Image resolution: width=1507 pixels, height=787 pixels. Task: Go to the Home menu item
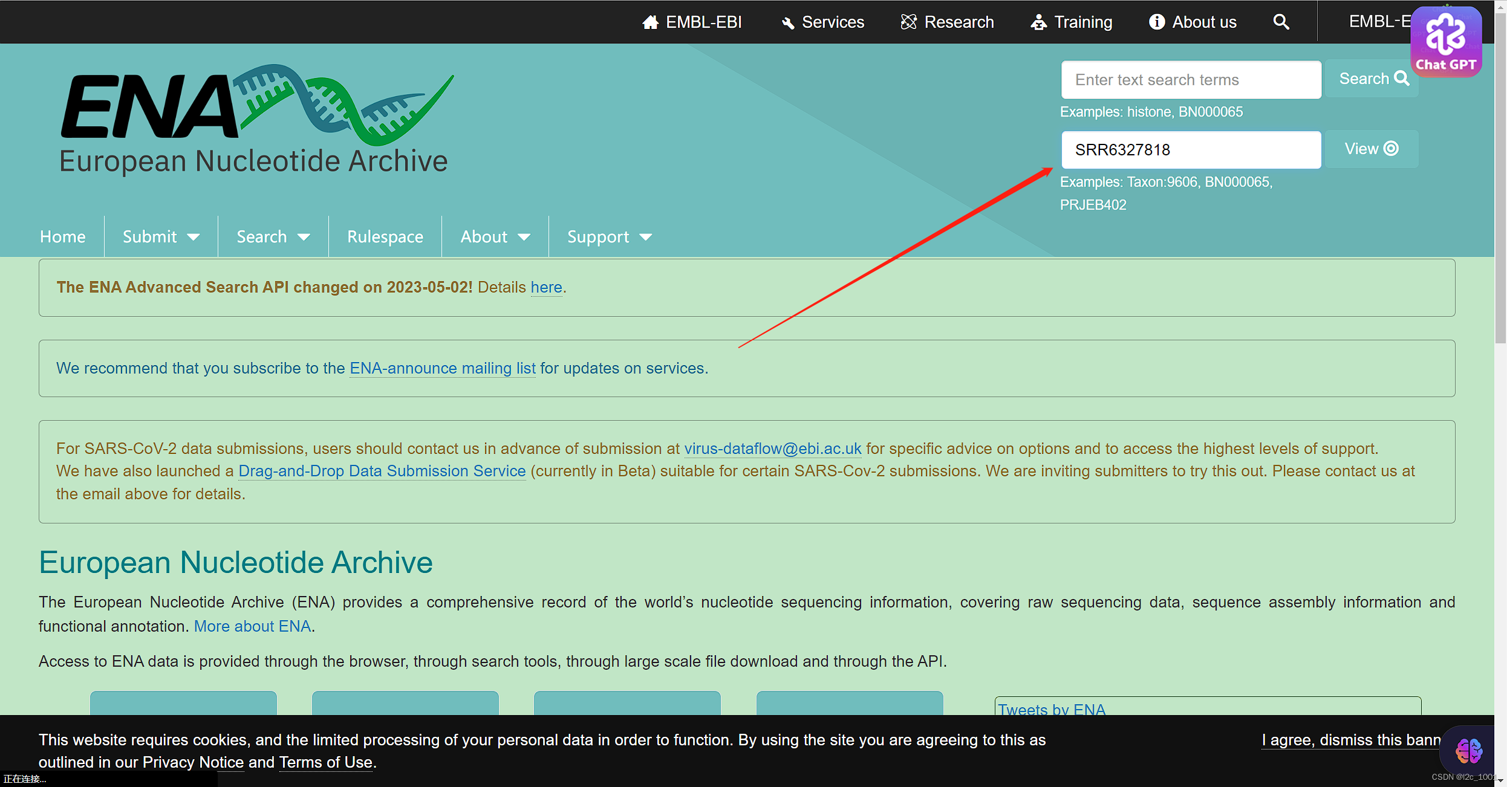63,237
